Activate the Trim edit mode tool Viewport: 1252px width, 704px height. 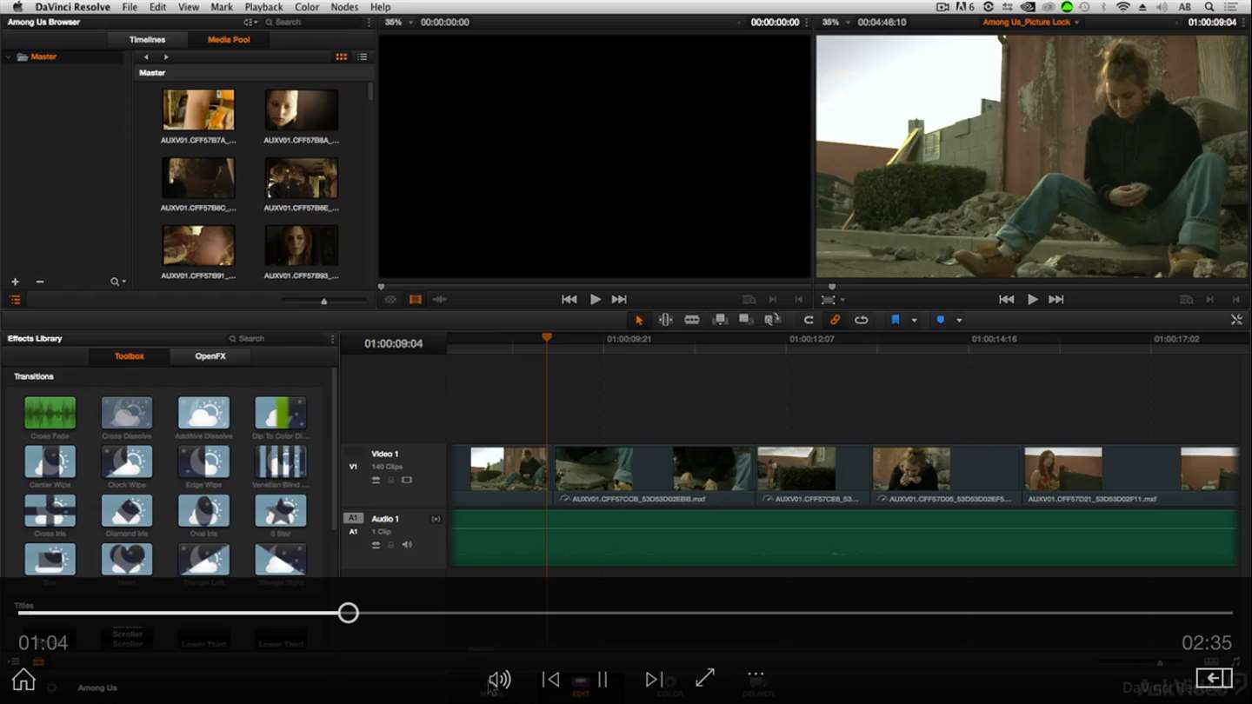pos(665,320)
